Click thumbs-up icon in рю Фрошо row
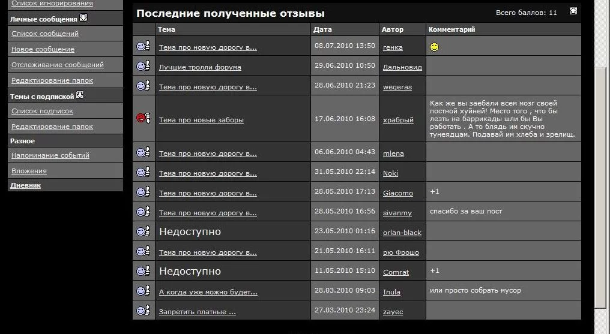This screenshot has height=334, width=610. (x=143, y=251)
